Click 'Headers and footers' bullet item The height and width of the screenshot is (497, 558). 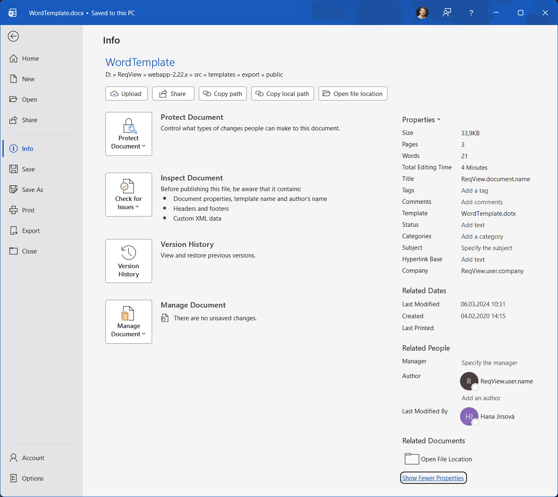201,209
